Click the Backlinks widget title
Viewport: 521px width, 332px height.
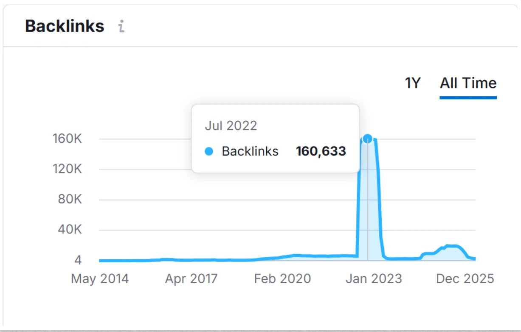65,26
